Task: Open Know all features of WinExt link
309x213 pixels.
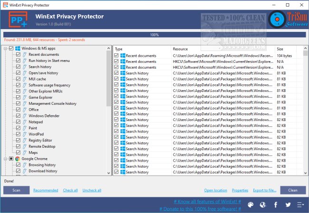Action: 207,202
